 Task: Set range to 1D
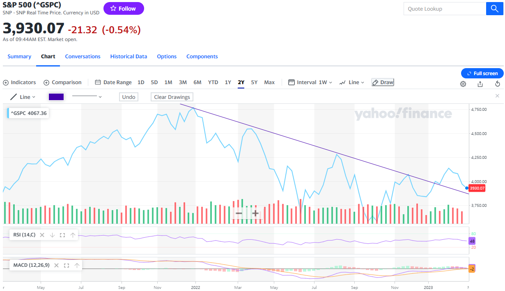(141, 82)
